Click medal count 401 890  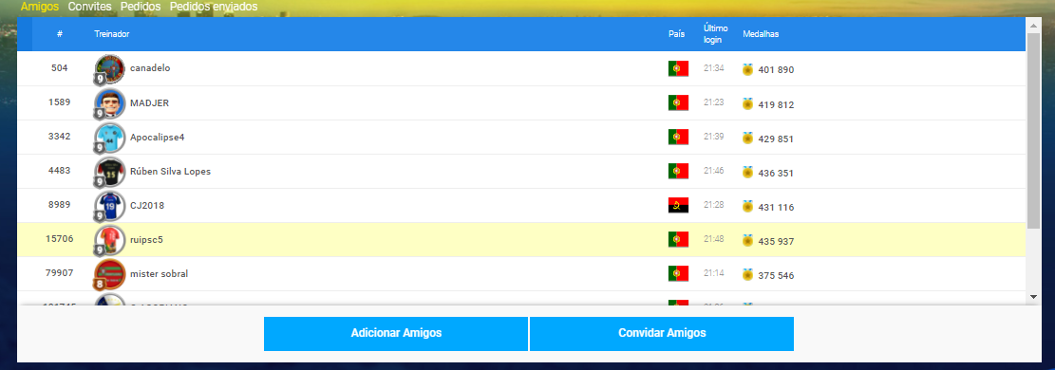776,70
